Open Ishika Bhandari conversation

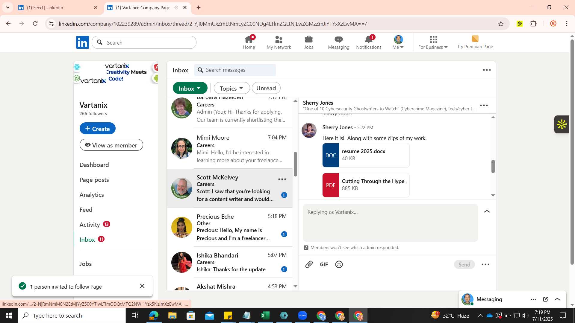[x=230, y=262]
